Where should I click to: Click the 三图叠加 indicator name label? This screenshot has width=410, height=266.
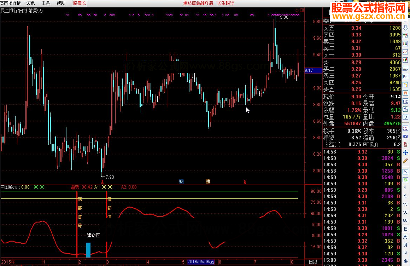9,187
